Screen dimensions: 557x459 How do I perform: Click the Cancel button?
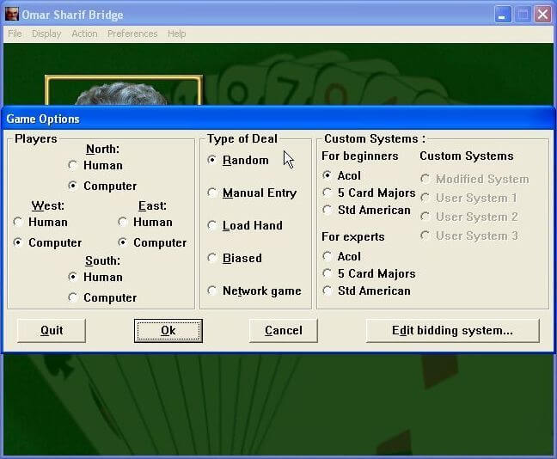pos(283,330)
